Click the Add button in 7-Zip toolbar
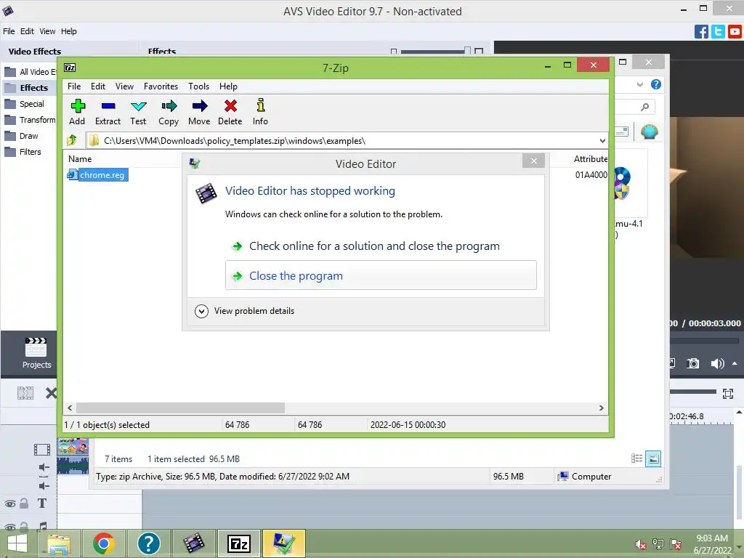 (x=77, y=112)
